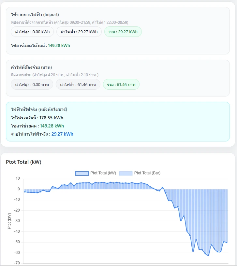
Task: Click the Ptot Total (kW) chart title
Action: tap(23, 162)
